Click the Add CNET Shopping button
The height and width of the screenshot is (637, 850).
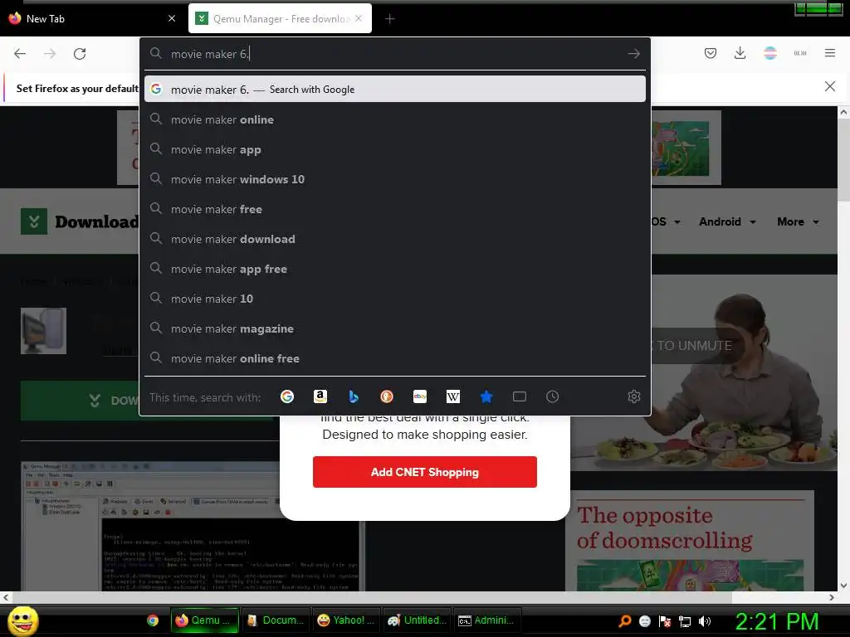pyautogui.click(x=424, y=472)
